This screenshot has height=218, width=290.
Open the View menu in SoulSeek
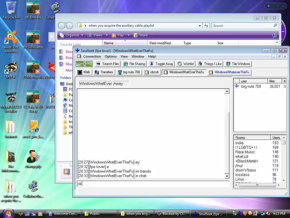124,56
